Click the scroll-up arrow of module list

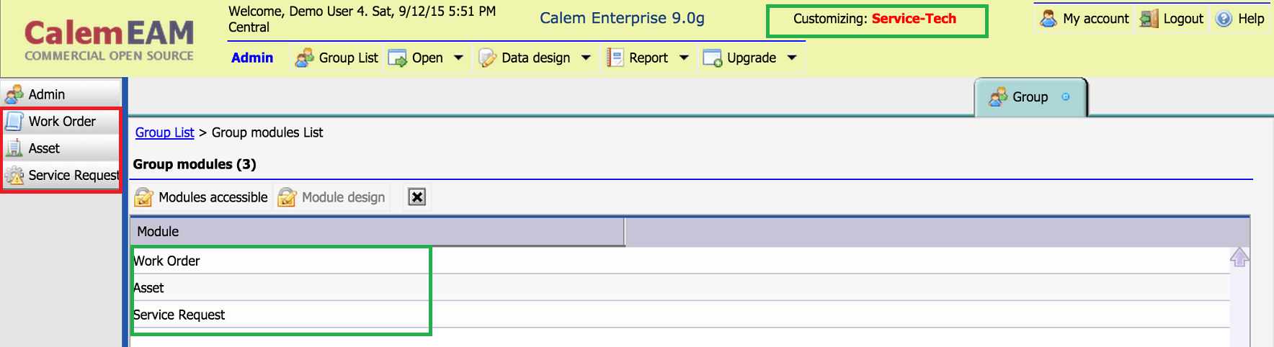point(1239,257)
